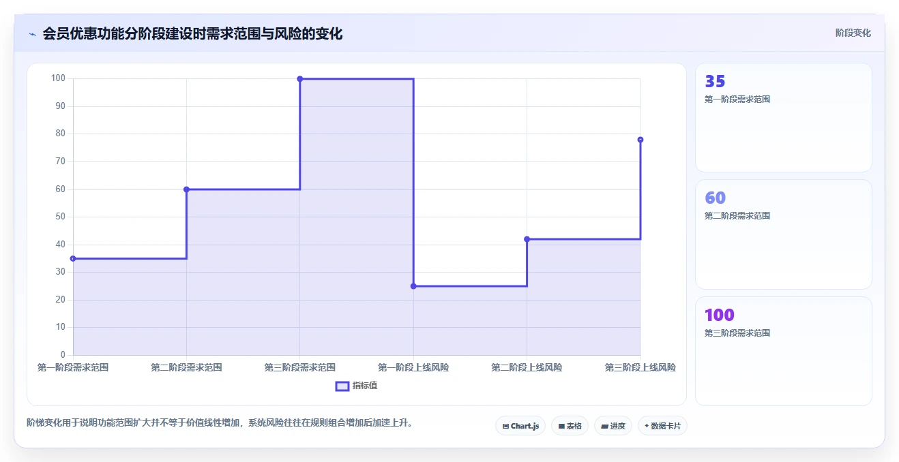Click the data point at 第一阶段需求范围

(x=73, y=258)
